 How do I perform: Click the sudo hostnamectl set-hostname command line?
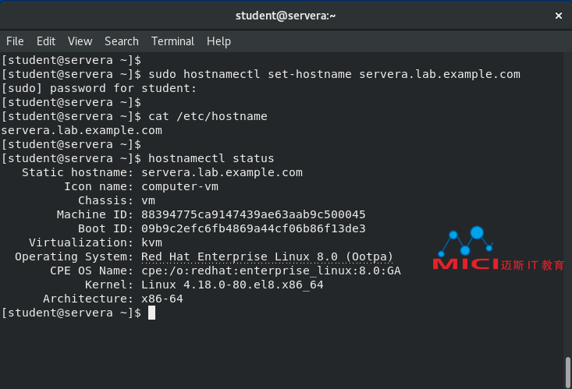(261, 74)
